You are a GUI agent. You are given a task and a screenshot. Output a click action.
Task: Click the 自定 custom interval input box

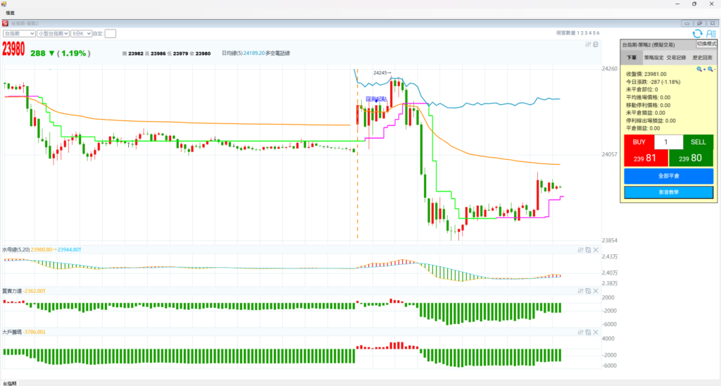(x=111, y=33)
